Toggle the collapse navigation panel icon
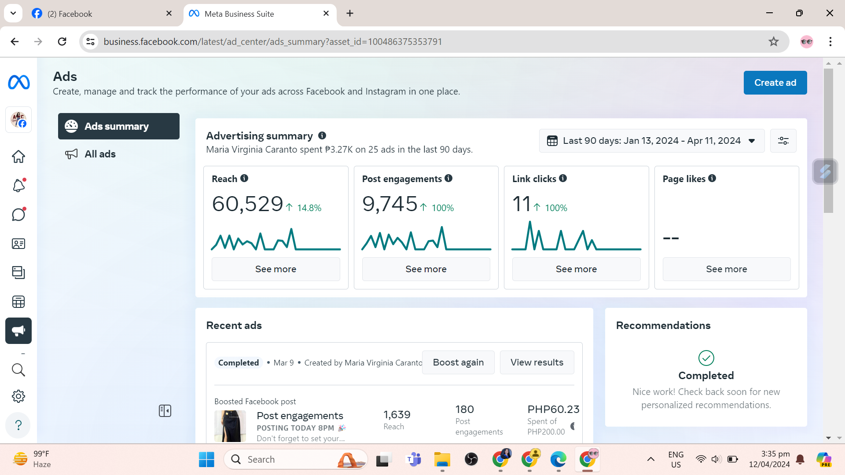The height and width of the screenshot is (475, 845). 165,411
